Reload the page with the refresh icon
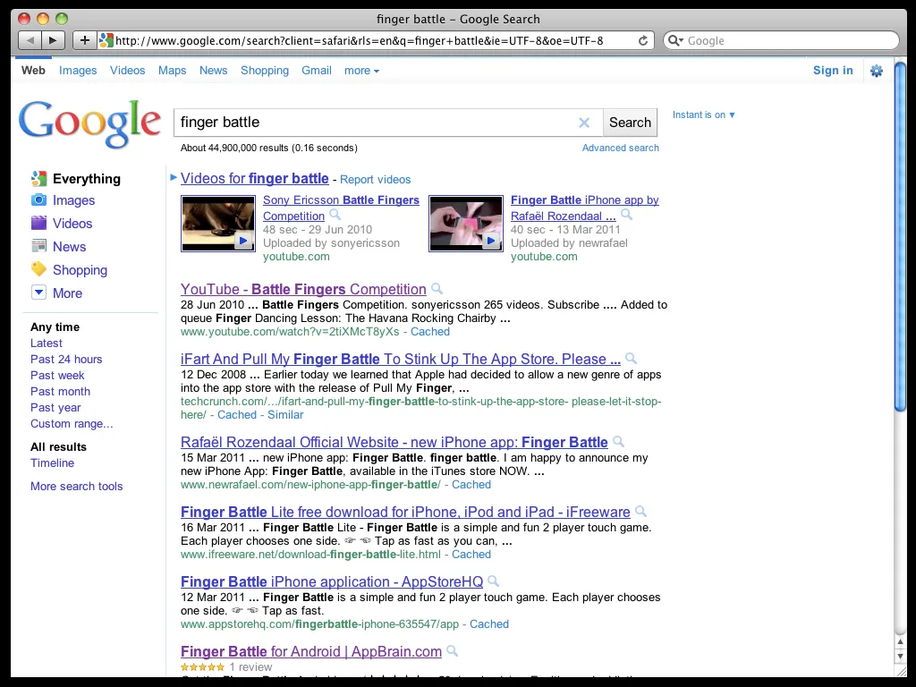The image size is (916, 687). pyautogui.click(x=642, y=40)
